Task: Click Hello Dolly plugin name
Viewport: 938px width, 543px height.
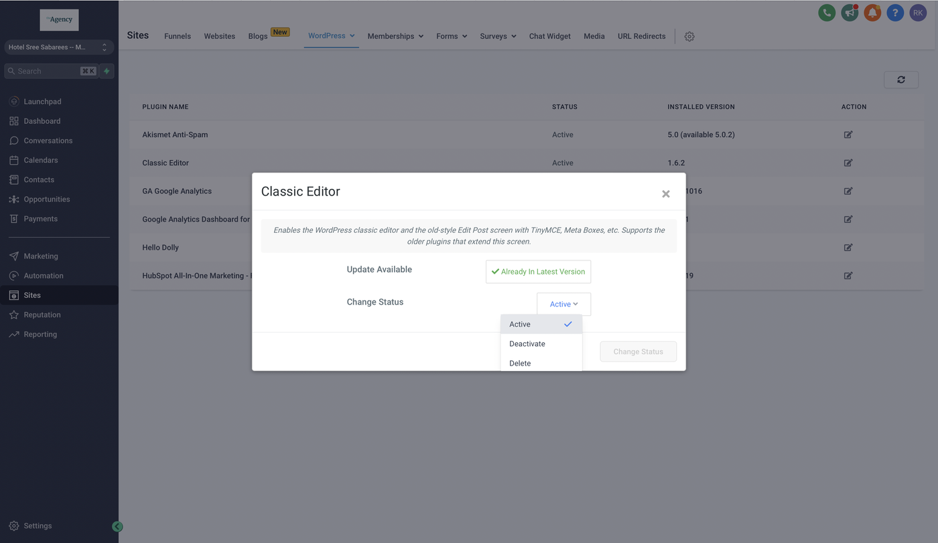Action: [x=161, y=247]
